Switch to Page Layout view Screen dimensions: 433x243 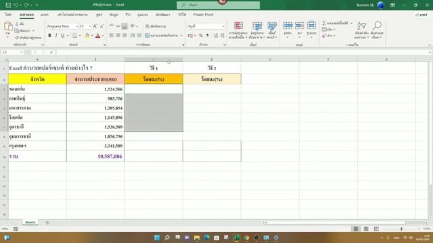[366, 229]
